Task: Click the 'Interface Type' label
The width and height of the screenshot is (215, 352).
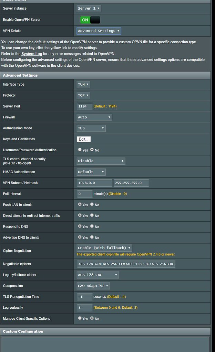Action: (x=13, y=85)
